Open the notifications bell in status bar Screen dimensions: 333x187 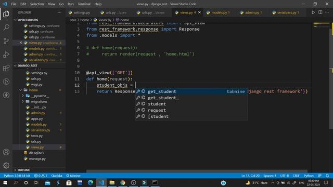(327, 176)
